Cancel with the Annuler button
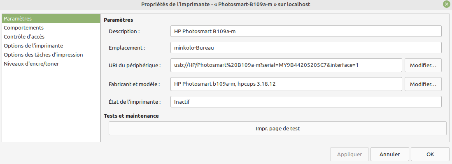Screen dimensions: 452x164 pos(389,155)
